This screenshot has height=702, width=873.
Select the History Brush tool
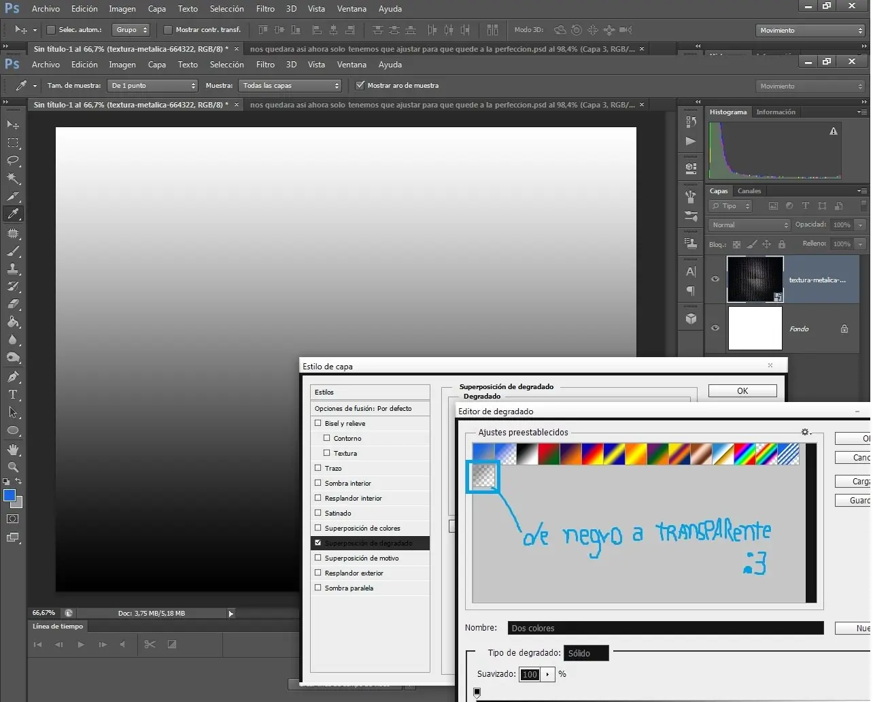tap(13, 286)
